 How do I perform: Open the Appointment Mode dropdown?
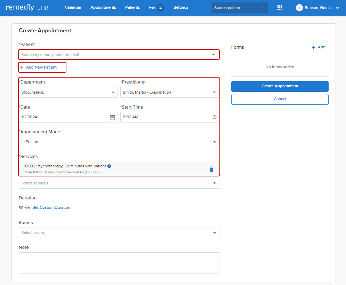coord(215,142)
